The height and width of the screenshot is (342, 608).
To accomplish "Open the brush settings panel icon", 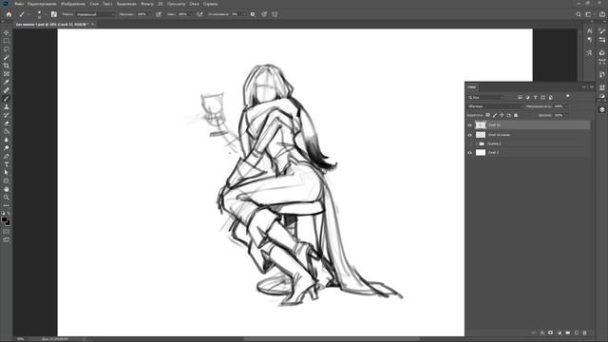I will [x=54, y=14].
